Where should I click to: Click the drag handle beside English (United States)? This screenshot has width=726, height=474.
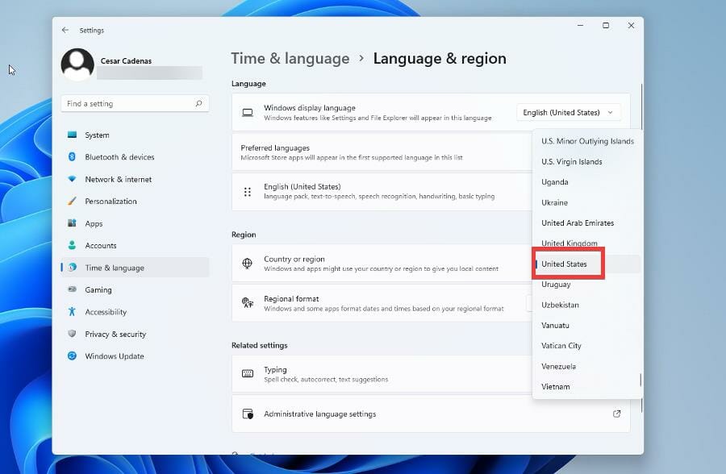click(x=248, y=192)
